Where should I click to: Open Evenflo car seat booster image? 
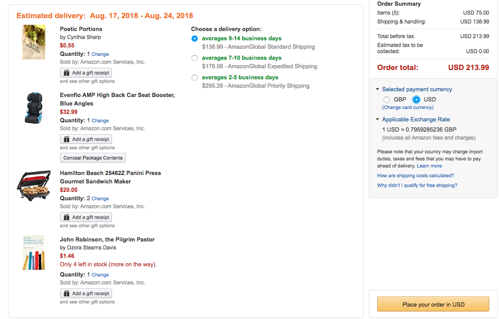pos(34,108)
